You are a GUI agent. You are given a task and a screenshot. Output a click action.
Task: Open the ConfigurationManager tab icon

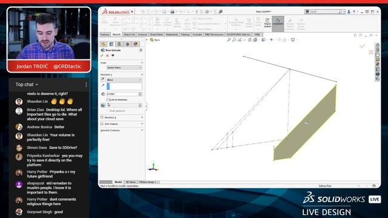119,44
